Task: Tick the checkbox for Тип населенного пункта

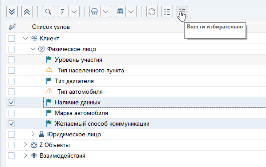Action: coord(12,71)
